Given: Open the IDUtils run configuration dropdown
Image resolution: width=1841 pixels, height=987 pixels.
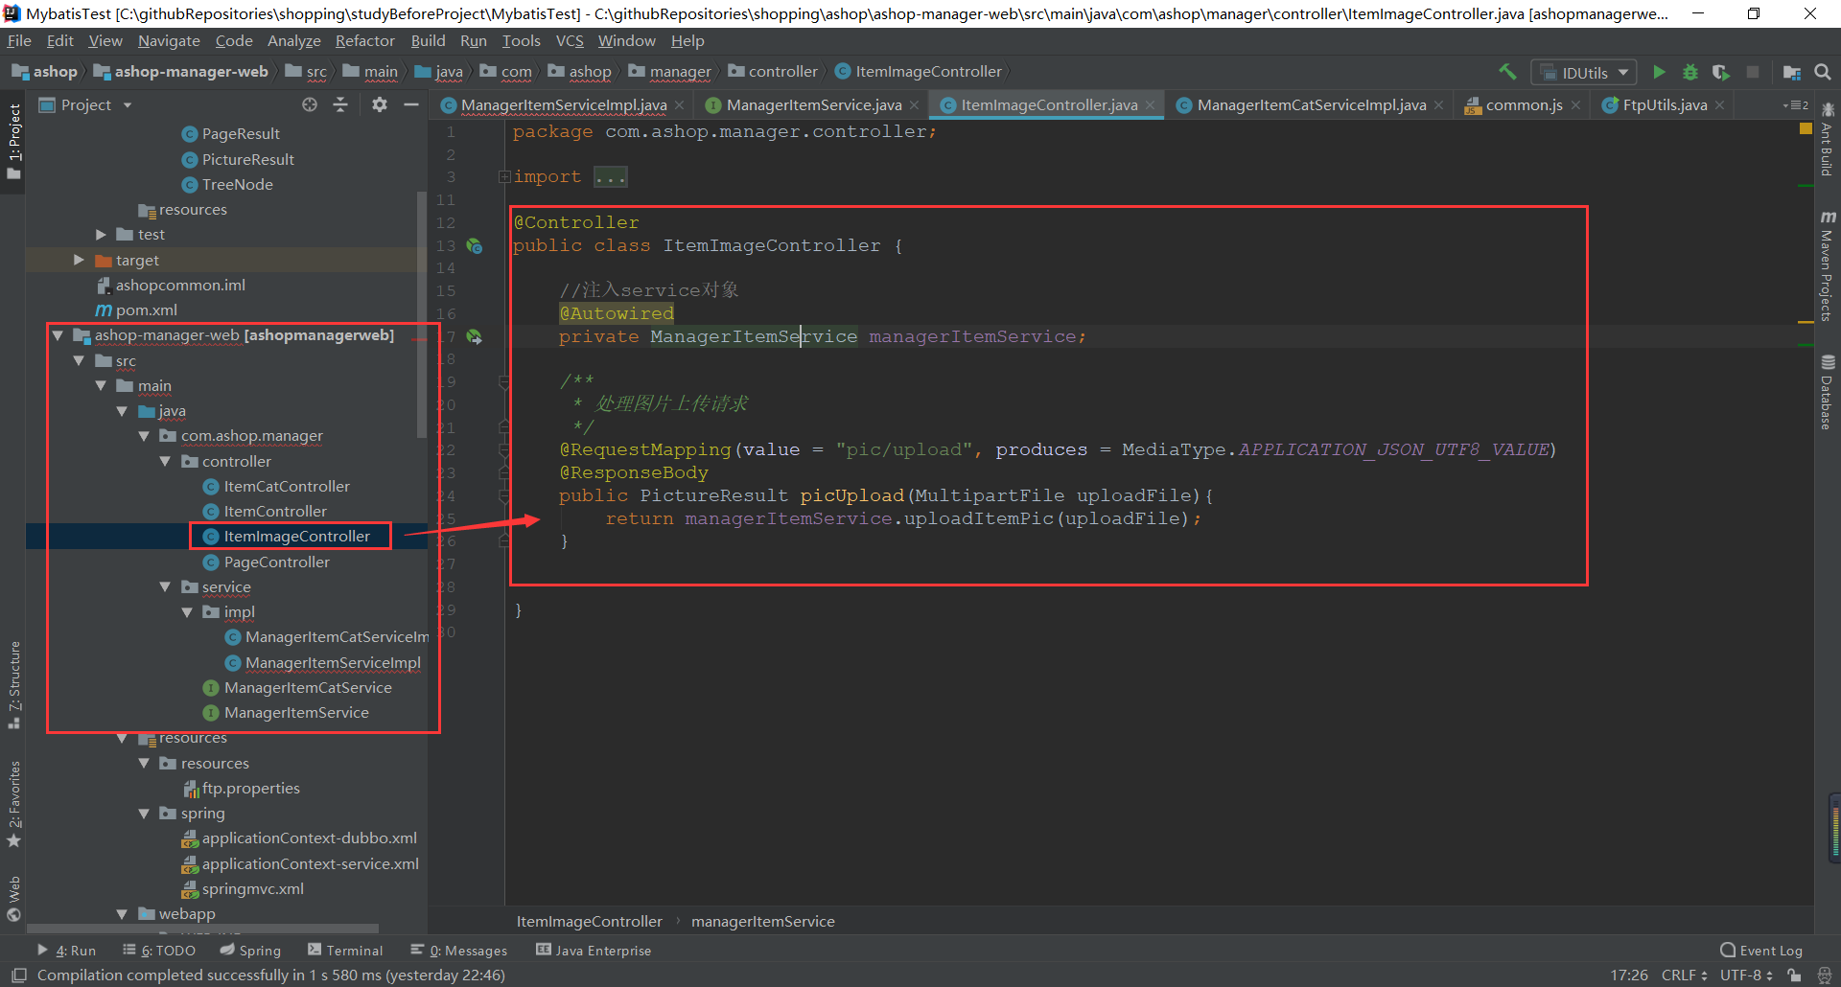Looking at the screenshot, I should click(x=1583, y=73).
